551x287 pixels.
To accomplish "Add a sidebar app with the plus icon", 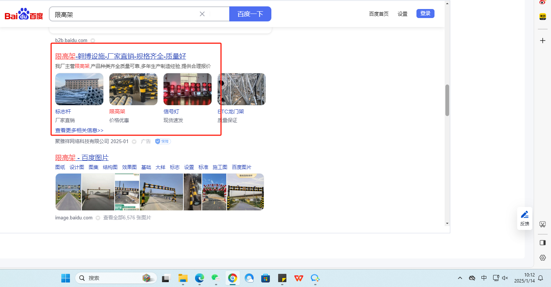I will point(542,41).
